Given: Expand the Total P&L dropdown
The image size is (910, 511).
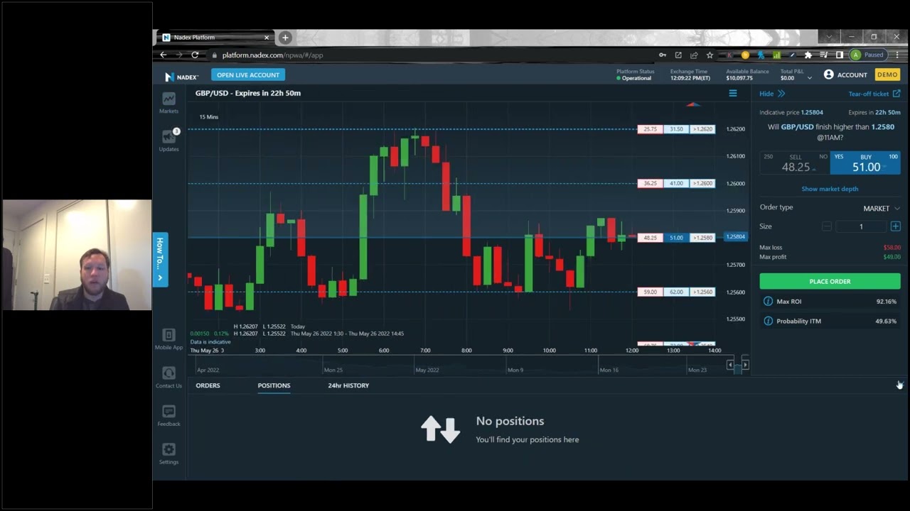Looking at the screenshot, I should coord(809,78).
